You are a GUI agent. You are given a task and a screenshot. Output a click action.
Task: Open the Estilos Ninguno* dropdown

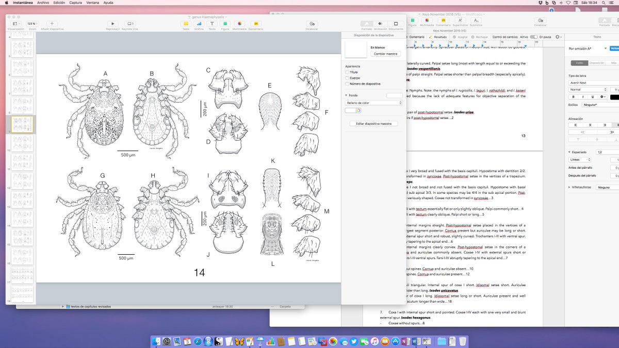[x=599, y=105]
